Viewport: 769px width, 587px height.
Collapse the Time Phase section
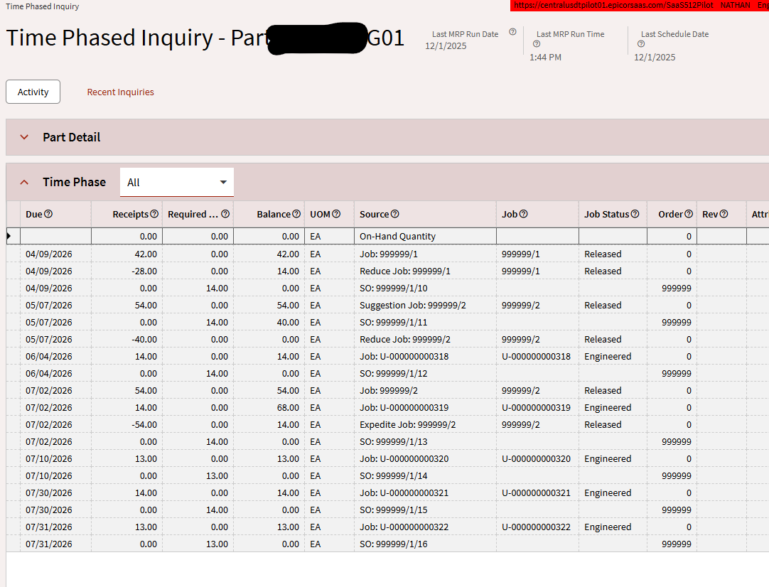pyautogui.click(x=24, y=182)
